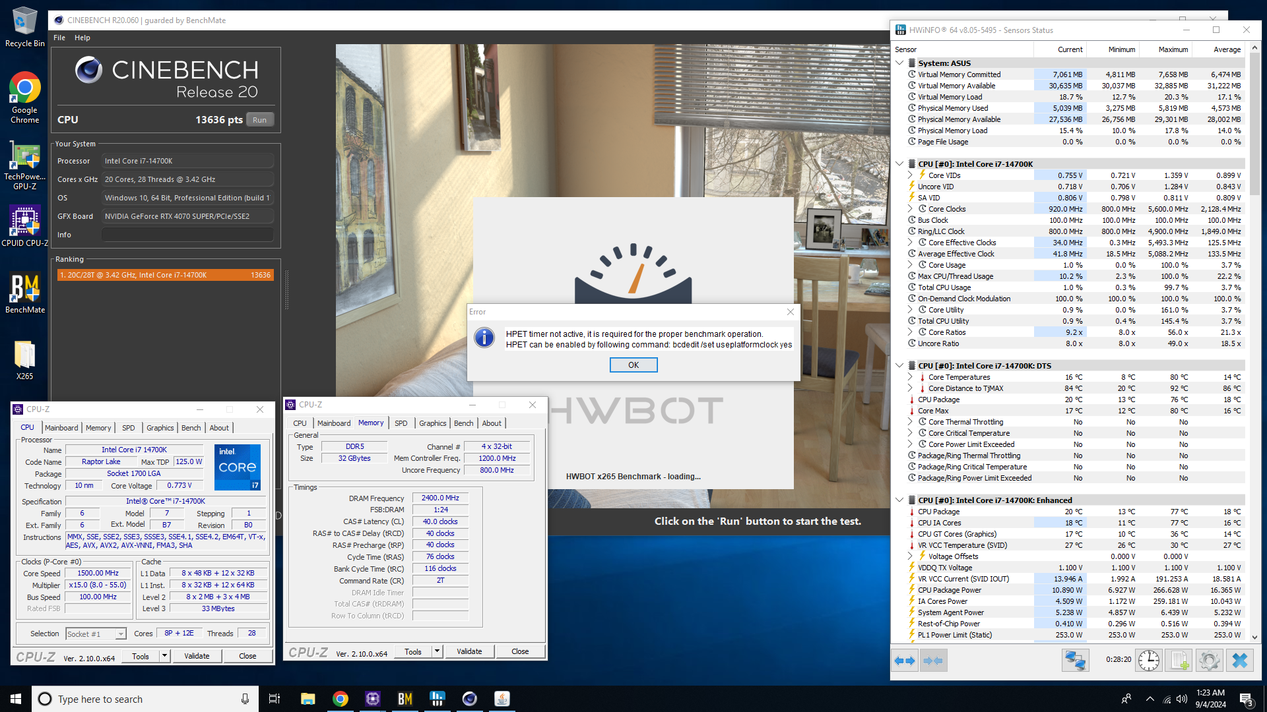The width and height of the screenshot is (1267, 712).
Task: Open BenchMate desktop shortcut
Action: (x=24, y=293)
